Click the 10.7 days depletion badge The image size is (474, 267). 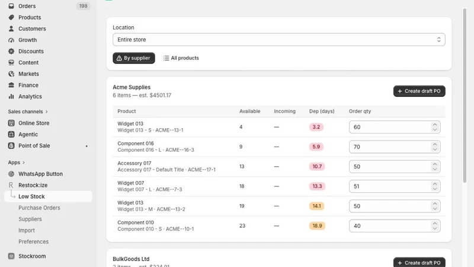coord(317,167)
